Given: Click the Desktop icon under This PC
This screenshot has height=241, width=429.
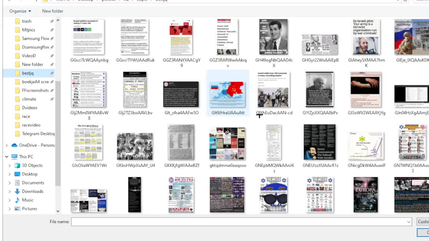Looking at the screenshot, I should pos(17,174).
